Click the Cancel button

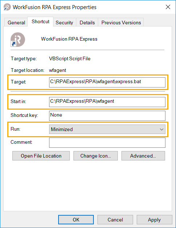coord(115,220)
